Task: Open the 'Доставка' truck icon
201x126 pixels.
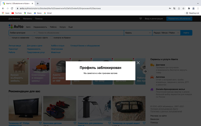Action: [x=152, y=65]
